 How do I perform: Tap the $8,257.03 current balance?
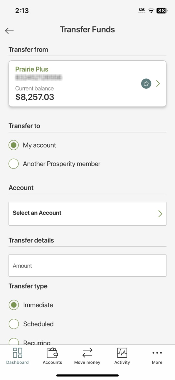[x=35, y=97]
